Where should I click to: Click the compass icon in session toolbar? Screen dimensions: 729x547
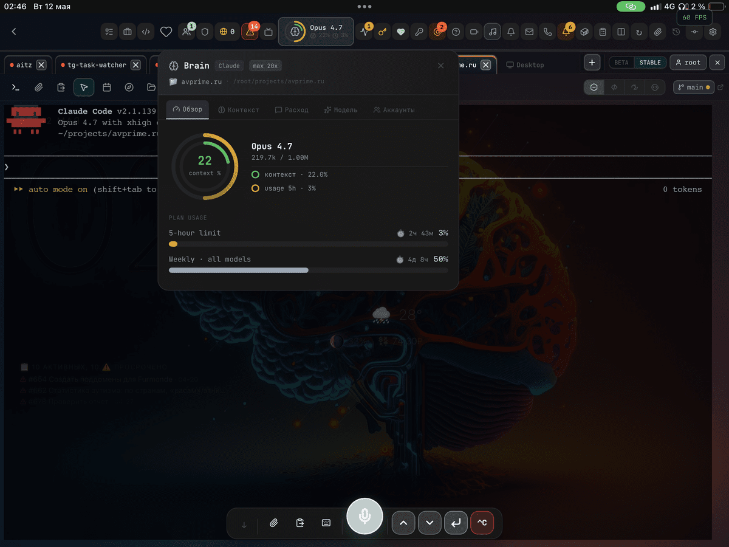pyautogui.click(x=129, y=88)
